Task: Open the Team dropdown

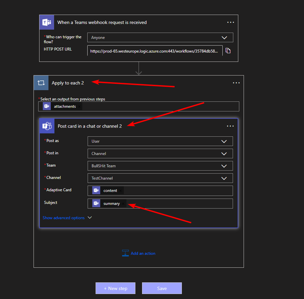Action: pyautogui.click(x=160, y=166)
